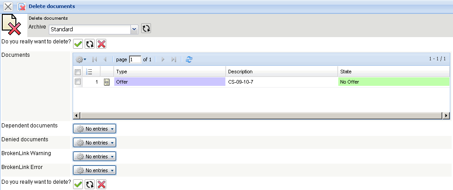This screenshot has height=190, width=453.
Task: Open the Documents table gear settings menu
Action: coord(81,59)
